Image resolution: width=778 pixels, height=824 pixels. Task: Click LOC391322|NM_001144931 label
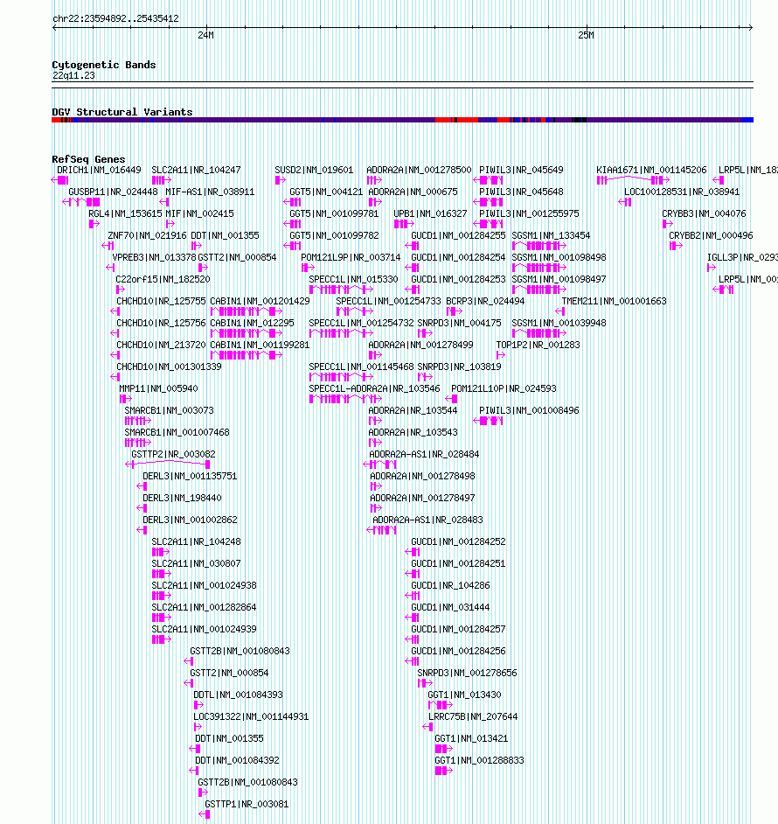tap(251, 716)
